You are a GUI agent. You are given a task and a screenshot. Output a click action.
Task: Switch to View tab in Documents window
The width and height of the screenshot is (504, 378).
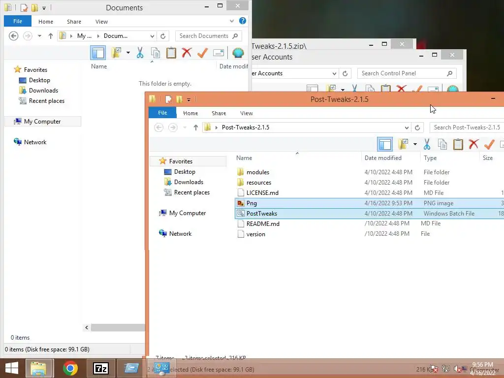[101, 22]
